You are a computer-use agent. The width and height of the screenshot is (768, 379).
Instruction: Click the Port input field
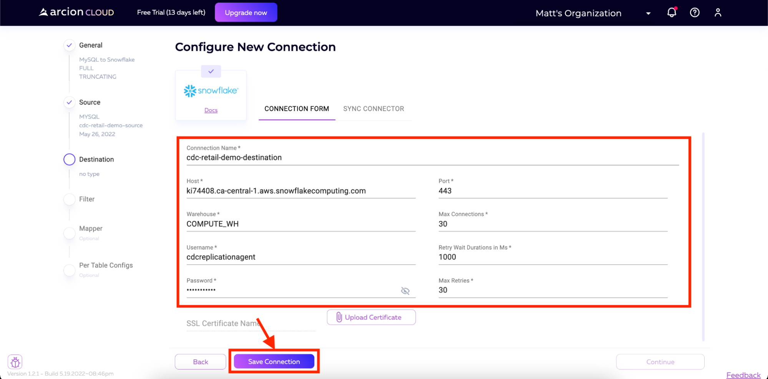(x=553, y=191)
